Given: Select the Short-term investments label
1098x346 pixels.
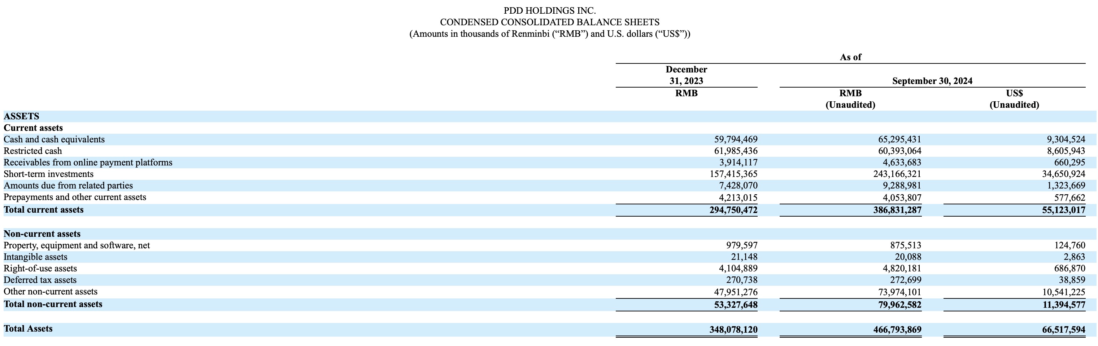Looking at the screenshot, I should click(49, 174).
